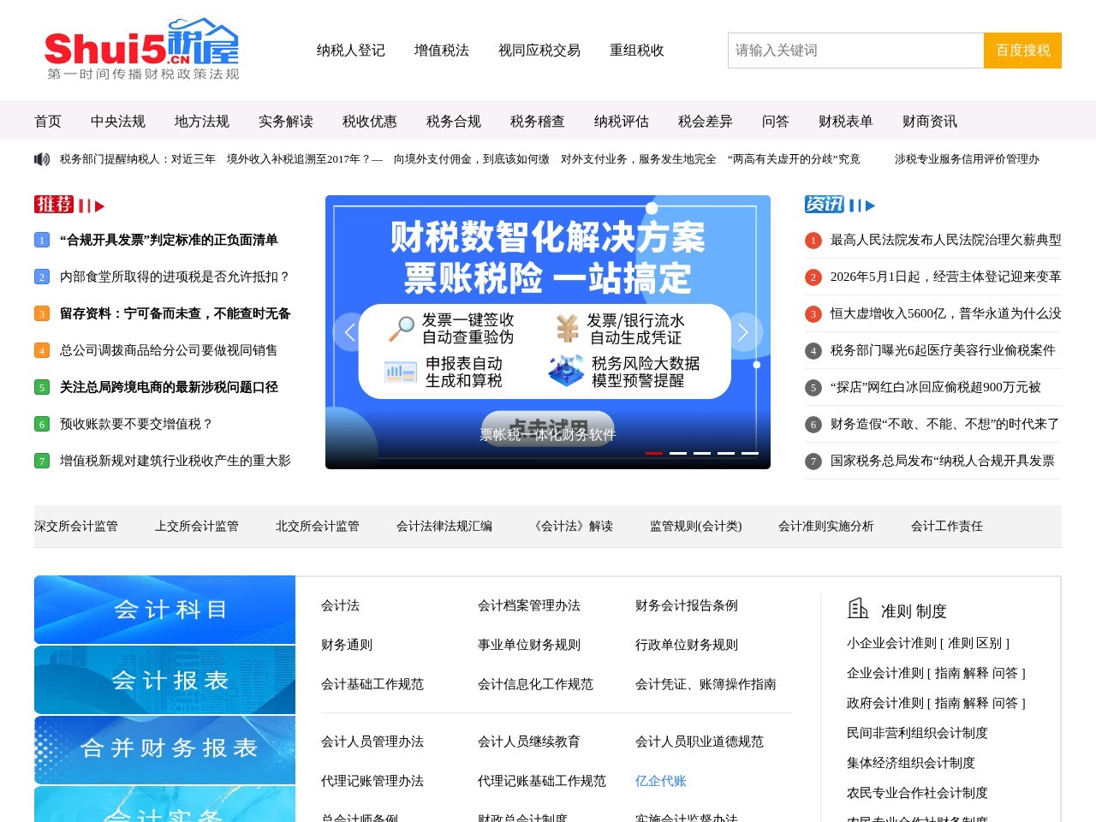Open the 集体经济组织会计制度 entry
1096x822 pixels.
(x=911, y=763)
